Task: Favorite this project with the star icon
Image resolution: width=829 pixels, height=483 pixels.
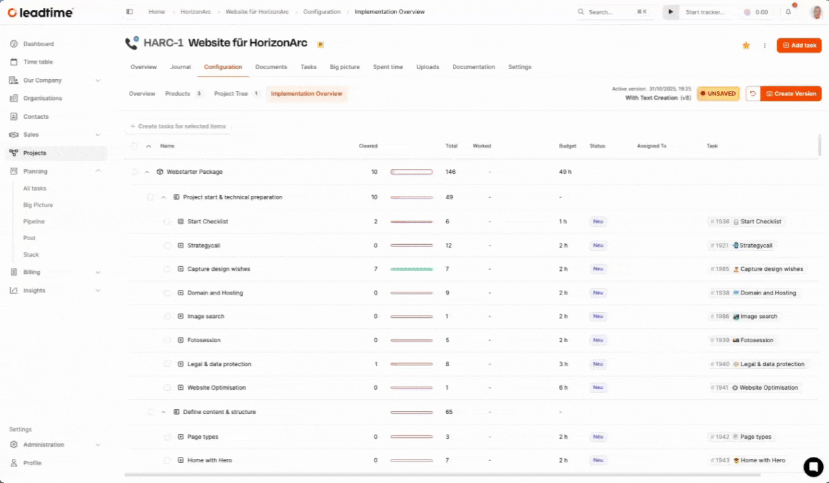Action: pyautogui.click(x=746, y=46)
